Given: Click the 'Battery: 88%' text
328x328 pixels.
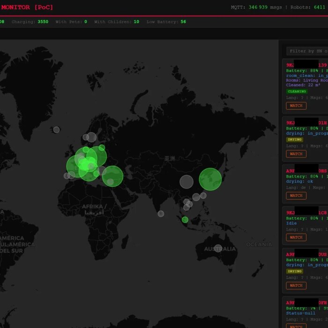Looking at the screenshot, I should 302,71.
